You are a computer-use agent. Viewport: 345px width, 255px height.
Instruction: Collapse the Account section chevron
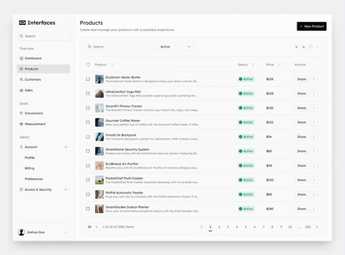[x=66, y=147]
